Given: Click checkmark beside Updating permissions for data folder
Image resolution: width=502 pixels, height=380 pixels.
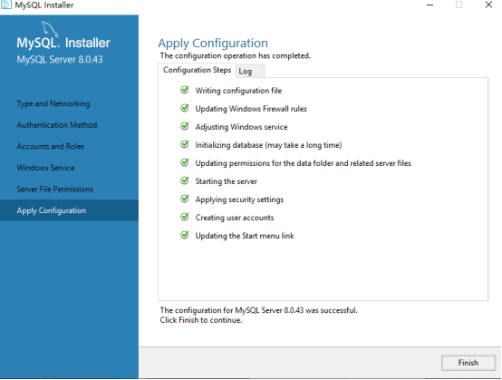Looking at the screenshot, I should tap(185, 162).
